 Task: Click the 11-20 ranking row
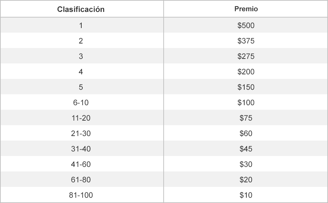tap(164, 117)
